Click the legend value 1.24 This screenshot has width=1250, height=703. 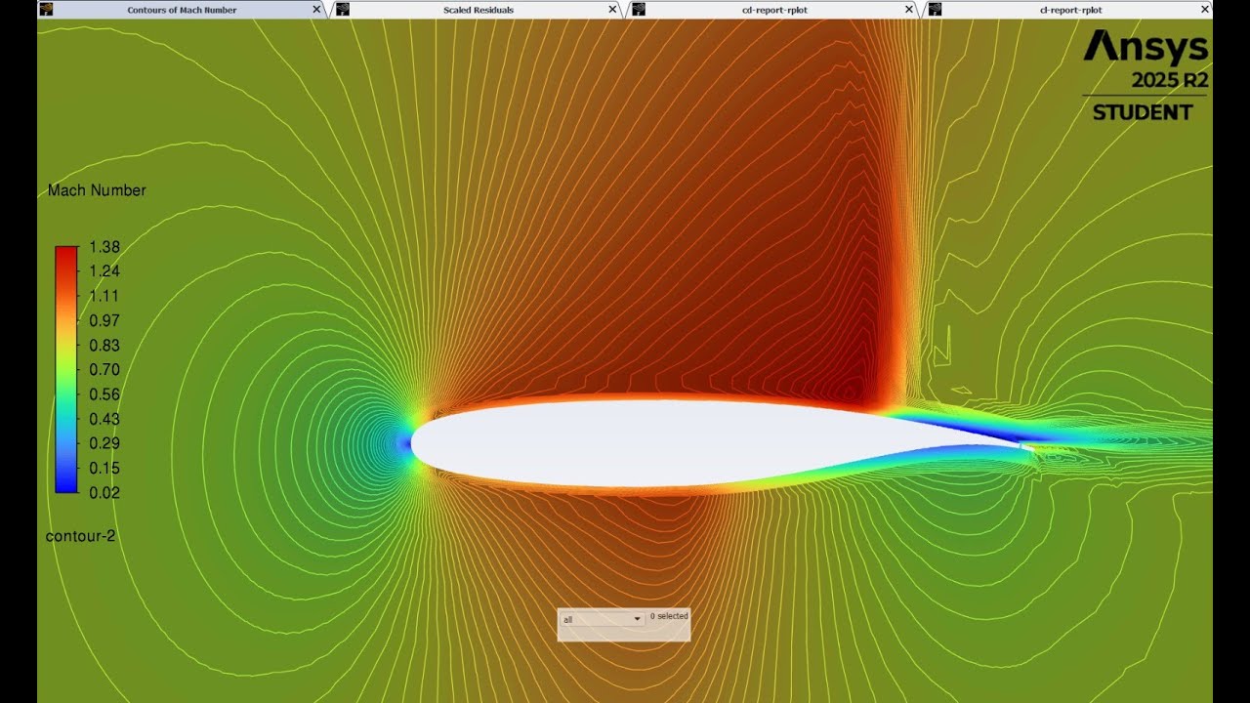point(104,271)
